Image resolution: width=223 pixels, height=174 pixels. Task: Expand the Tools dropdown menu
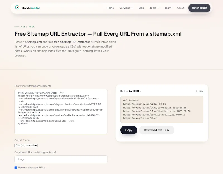click(154, 8)
